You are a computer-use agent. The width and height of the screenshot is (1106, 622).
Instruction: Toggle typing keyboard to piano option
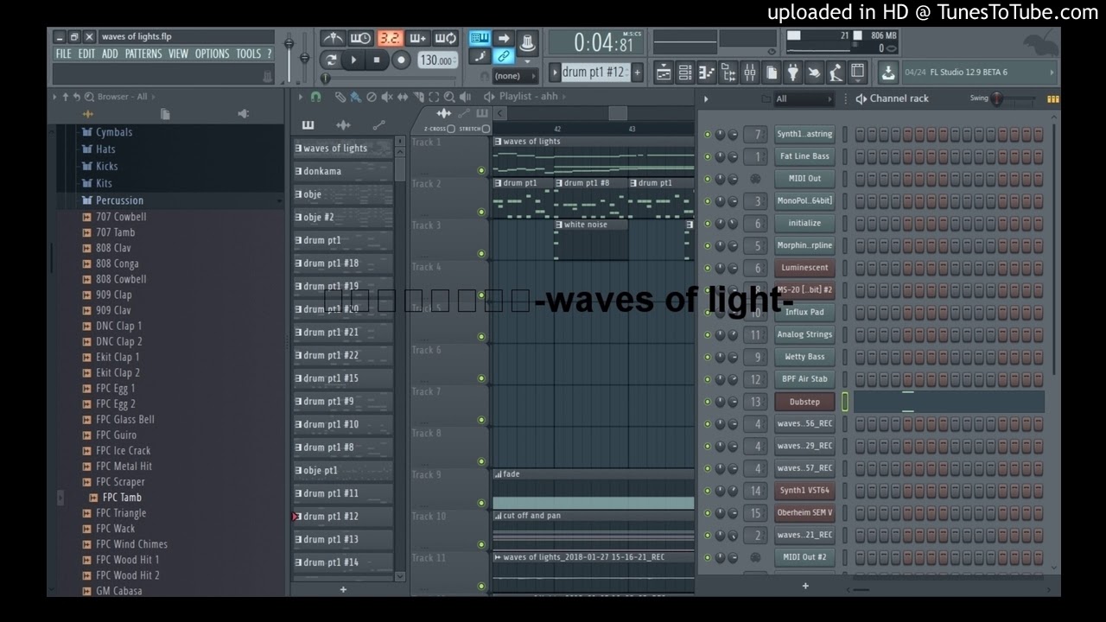point(480,39)
